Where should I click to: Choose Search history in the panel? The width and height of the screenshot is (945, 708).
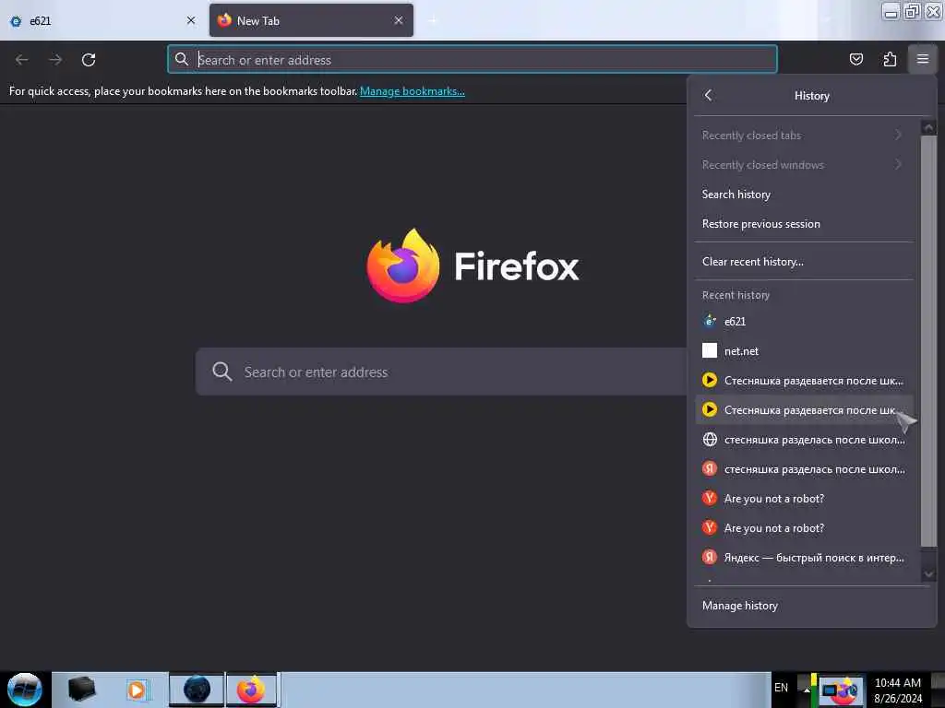coord(804,195)
